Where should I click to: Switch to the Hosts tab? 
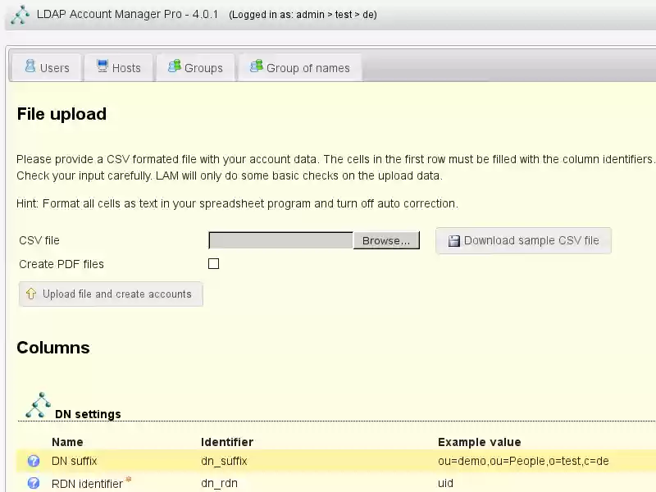pyautogui.click(x=118, y=67)
